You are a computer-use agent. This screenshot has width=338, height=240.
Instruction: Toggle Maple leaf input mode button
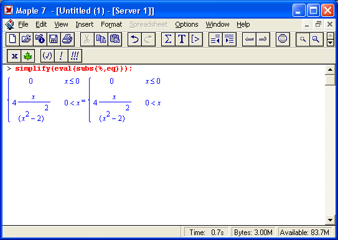coord(28,56)
